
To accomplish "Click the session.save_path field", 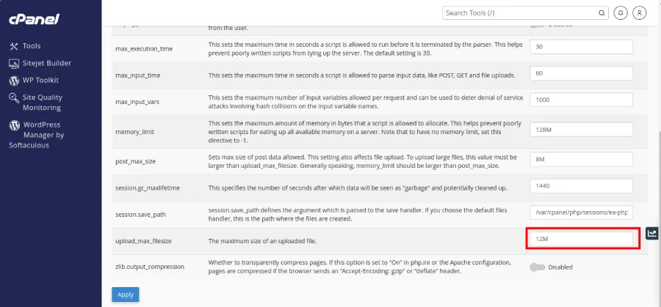I will pos(581,212).
